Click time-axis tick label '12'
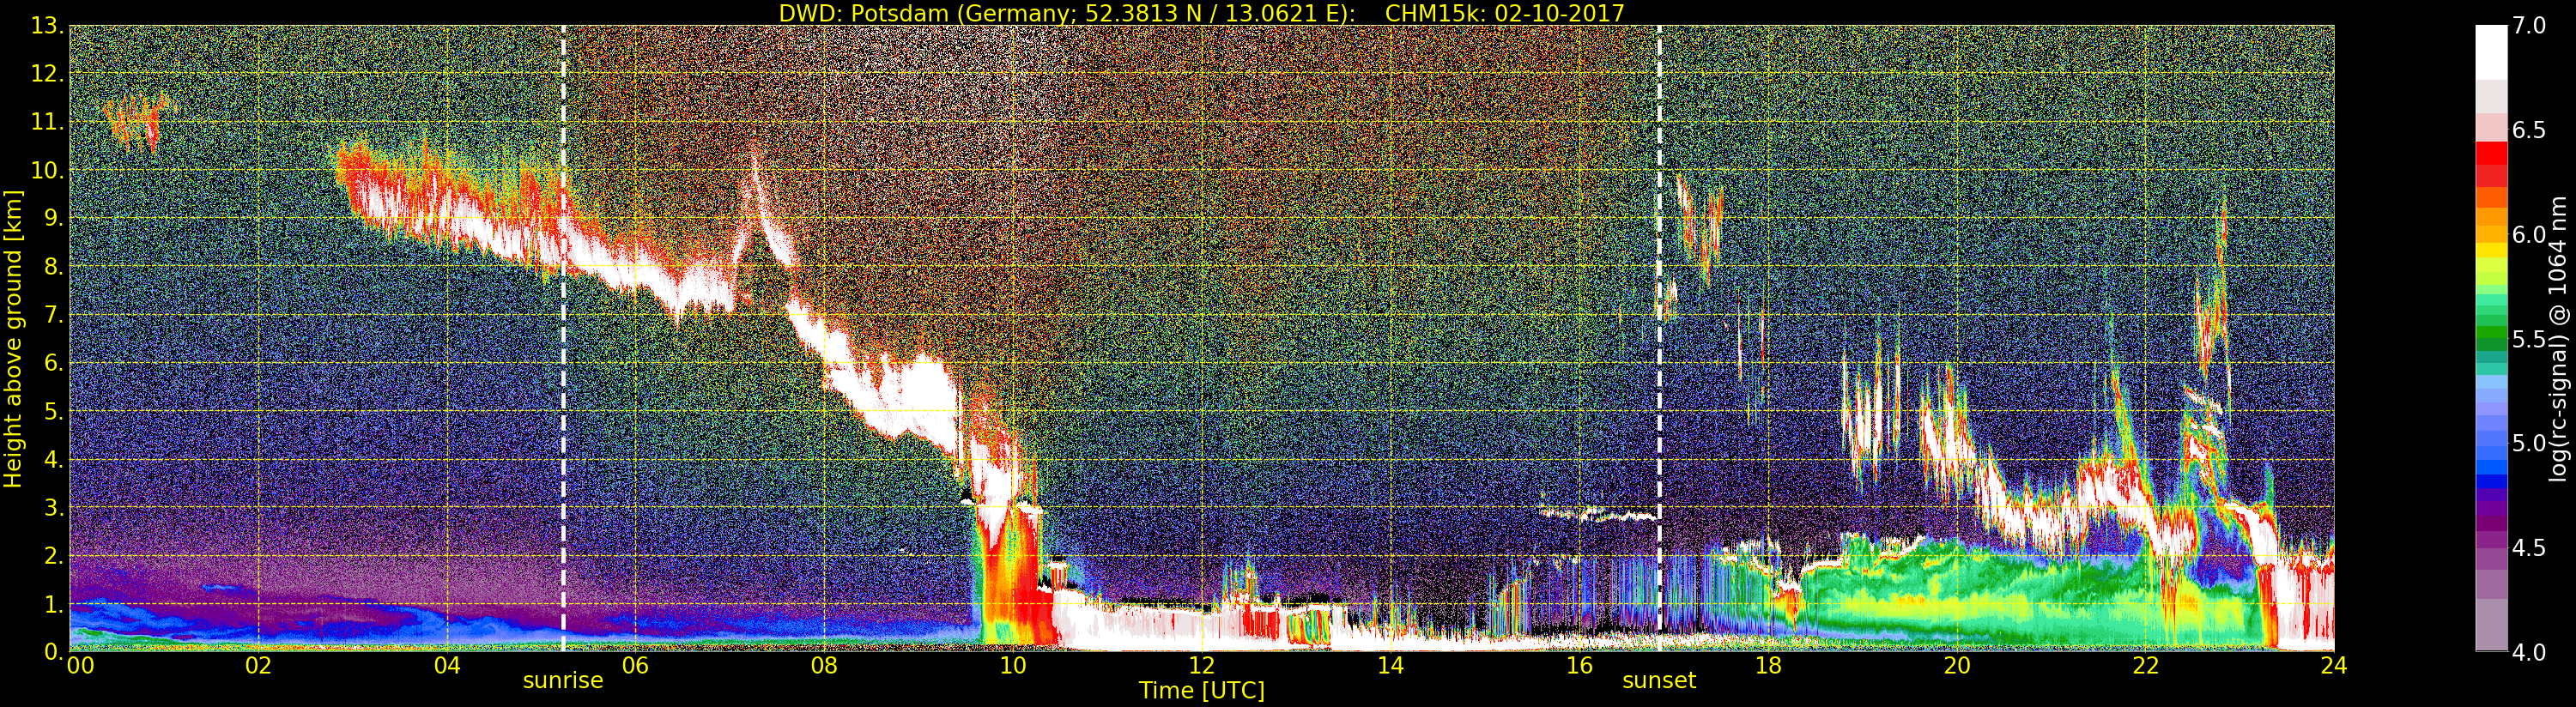 [x=1202, y=665]
